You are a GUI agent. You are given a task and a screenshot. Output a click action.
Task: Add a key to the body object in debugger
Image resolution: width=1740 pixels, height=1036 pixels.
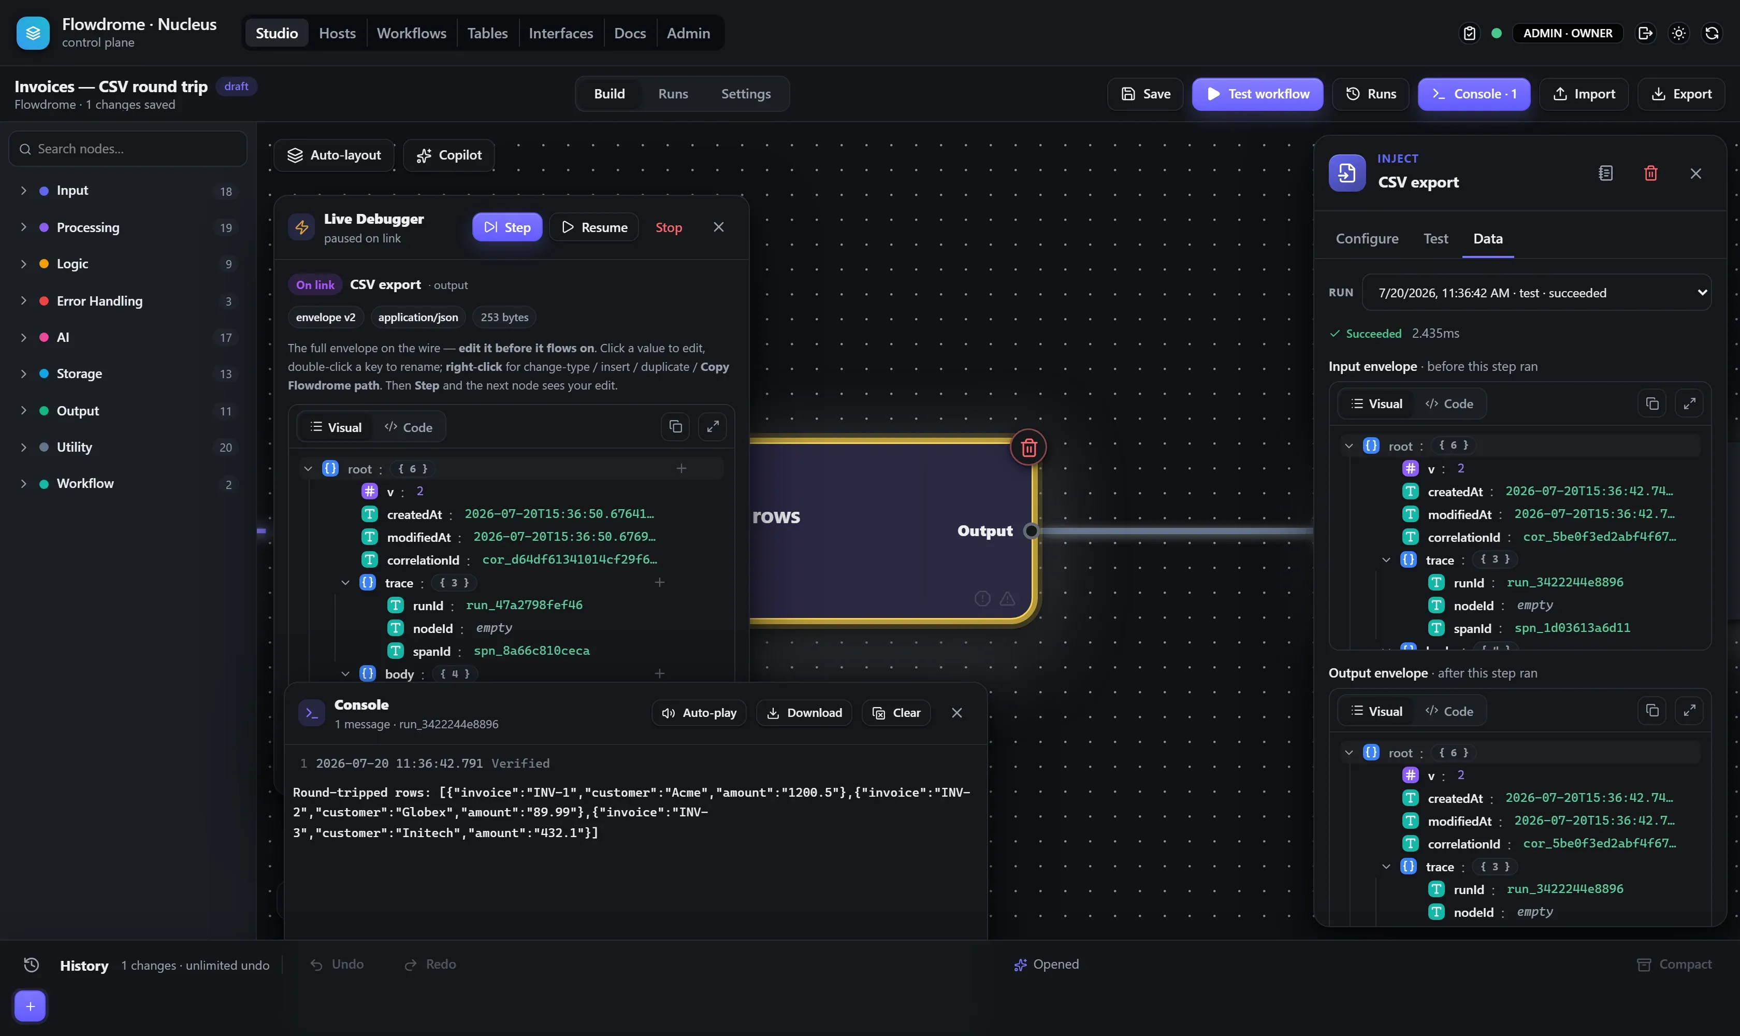pyautogui.click(x=659, y=674)
